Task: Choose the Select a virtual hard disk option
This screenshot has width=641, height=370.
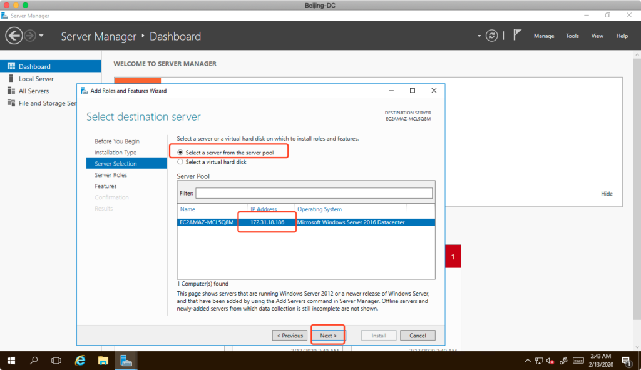Action: 180,162
